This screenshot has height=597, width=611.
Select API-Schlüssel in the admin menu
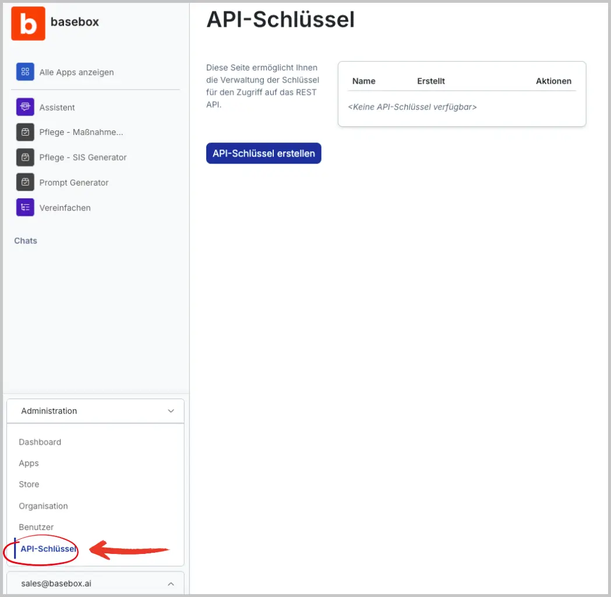[x=48, y=549]
